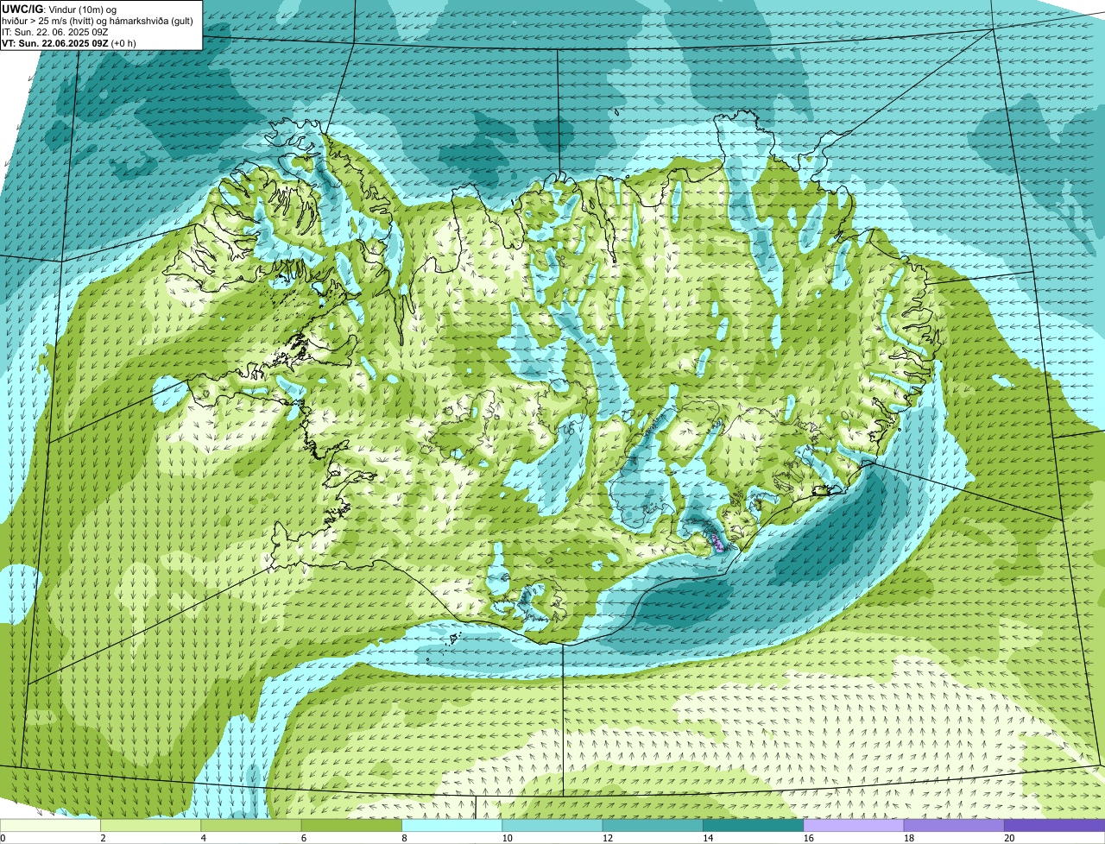1105x844 pixels.
Task: Click the 'VT: Sun. 22.06.2025 09Z (+0 h)' line
Action: coord(69,42)
